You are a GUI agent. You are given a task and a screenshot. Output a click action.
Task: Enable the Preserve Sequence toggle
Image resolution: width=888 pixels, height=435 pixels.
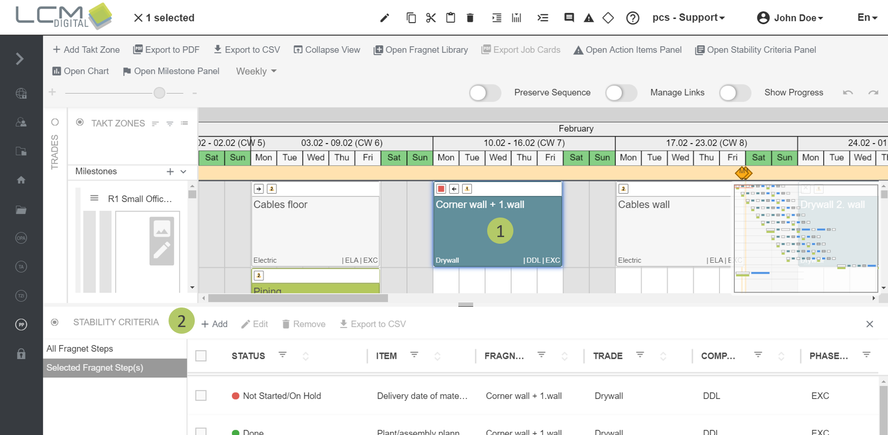coord(485,93)
